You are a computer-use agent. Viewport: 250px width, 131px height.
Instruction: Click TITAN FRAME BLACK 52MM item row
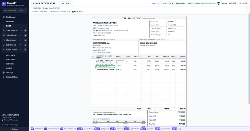click(139, 70)
